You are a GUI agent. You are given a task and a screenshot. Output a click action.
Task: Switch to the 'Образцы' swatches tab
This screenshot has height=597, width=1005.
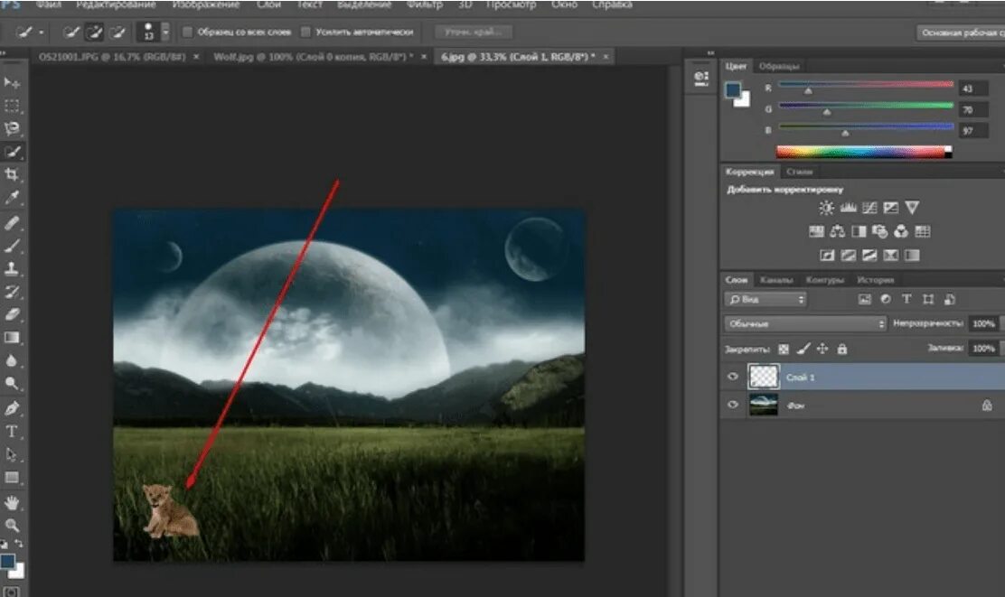click(779, 66)
